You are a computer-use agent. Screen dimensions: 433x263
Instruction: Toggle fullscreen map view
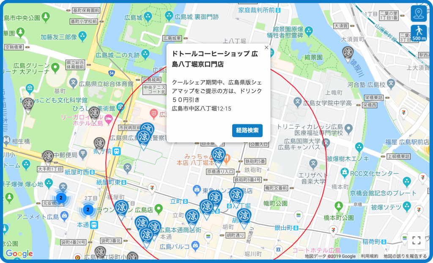(416, 240)
